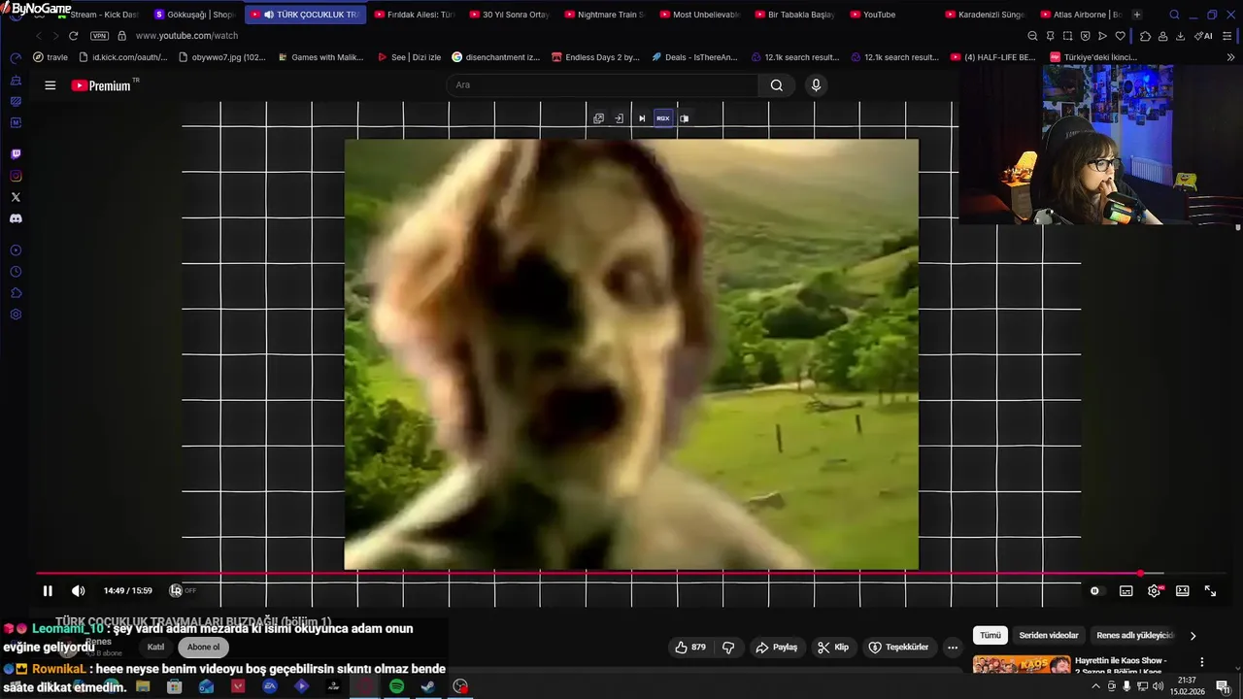1243x699 pixels.
Task: Open the See | Dizi izle bookmark
Action: (409, 57)
